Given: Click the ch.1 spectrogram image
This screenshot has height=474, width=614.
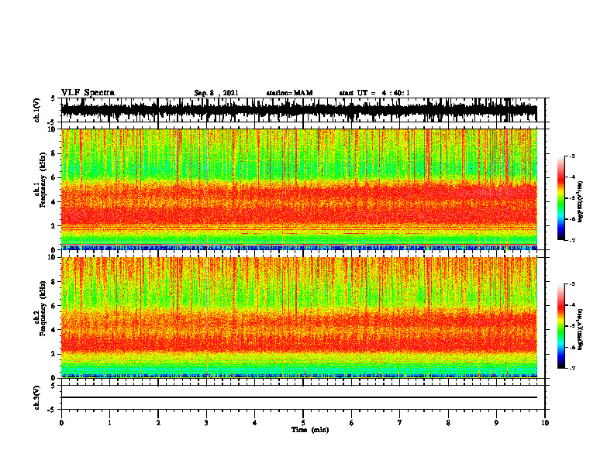Looking at the screenshot, I should click(298, 189).
